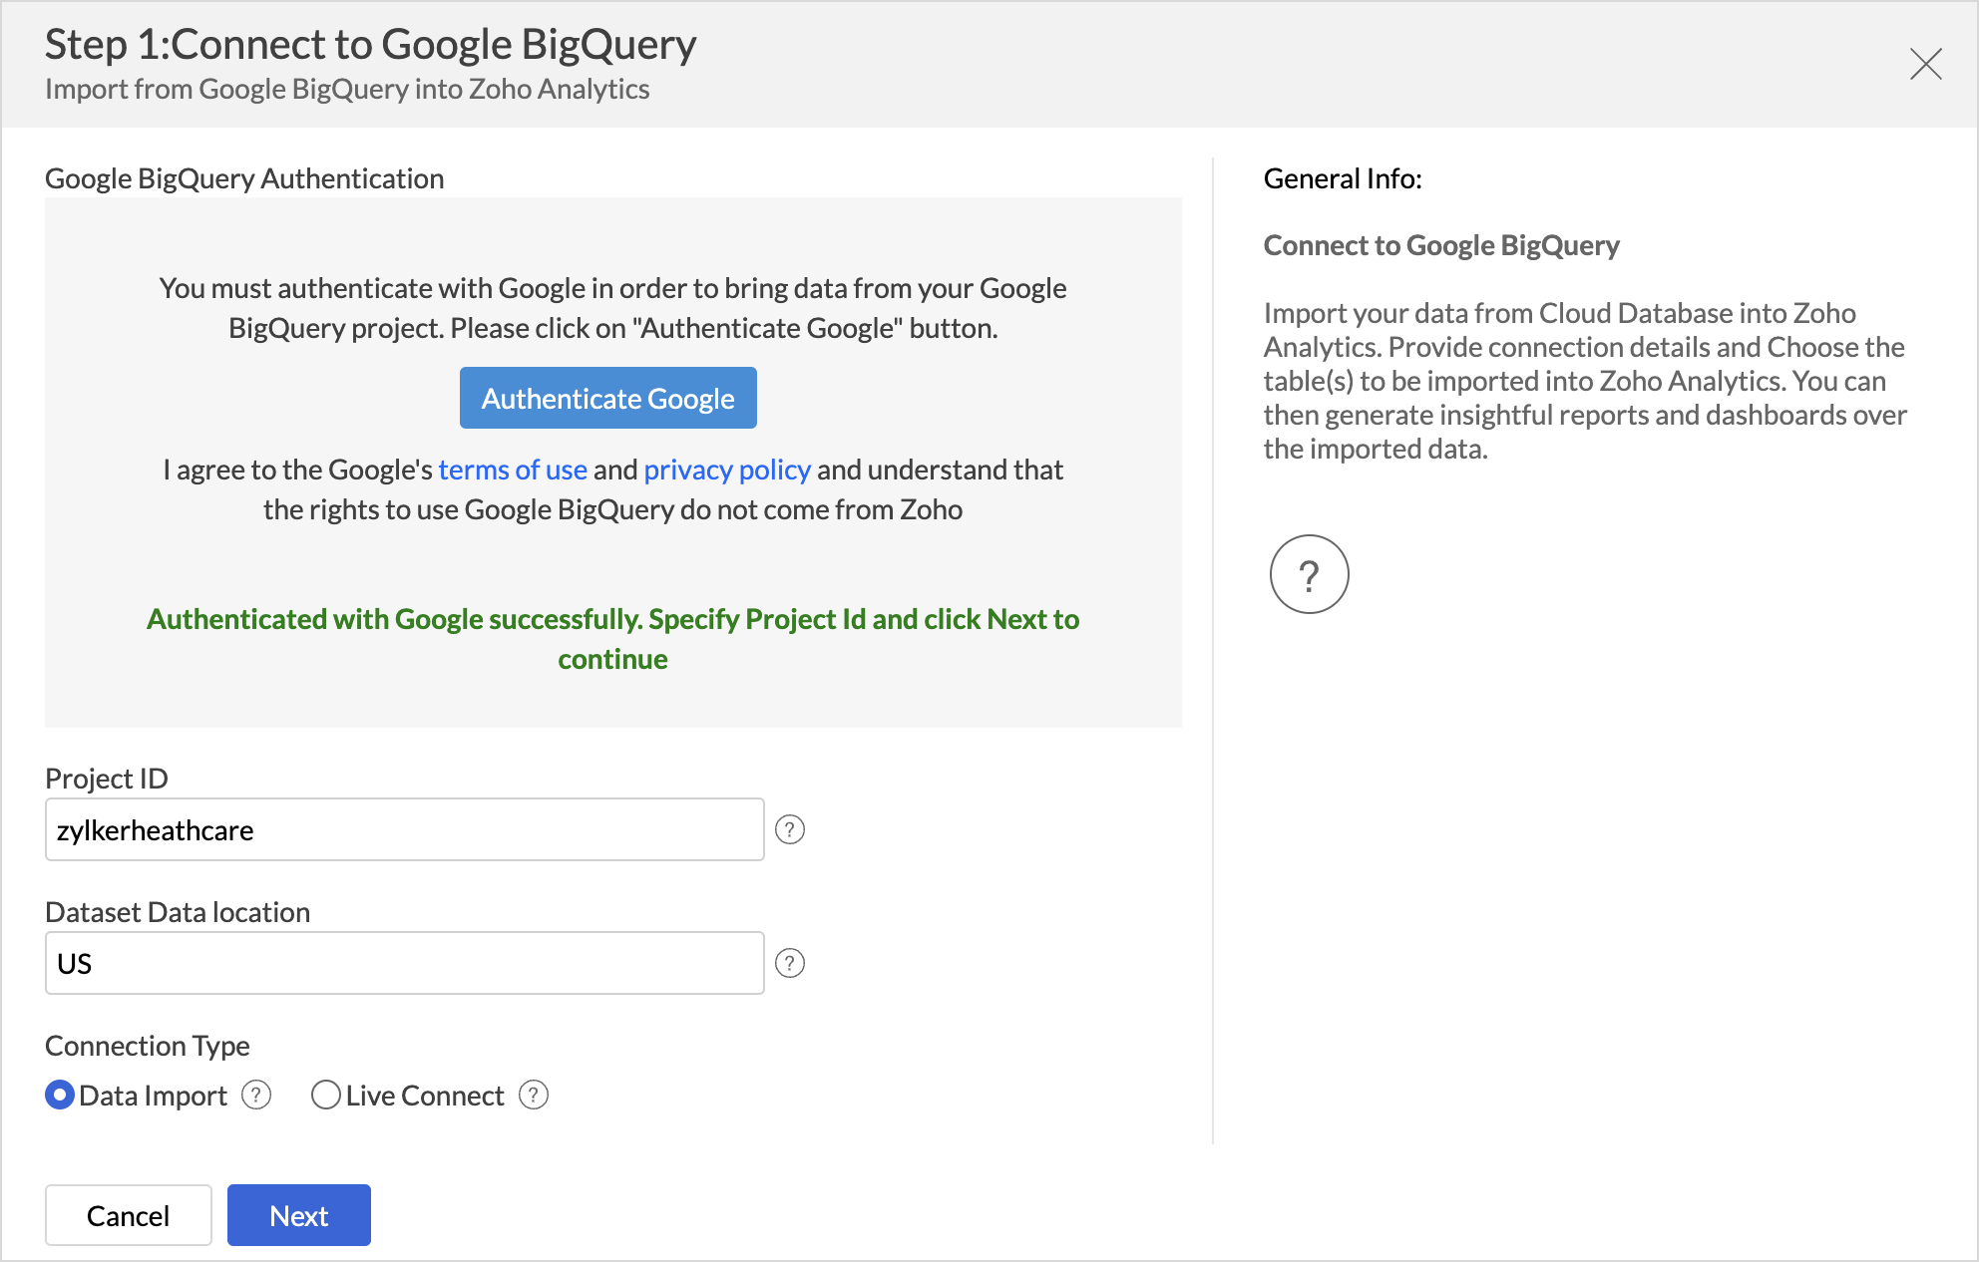The width and height of the screenshot is (1979, 1262).
Task: Click the 'Google BigQuery Authentication' label
Action: point(244,178)
